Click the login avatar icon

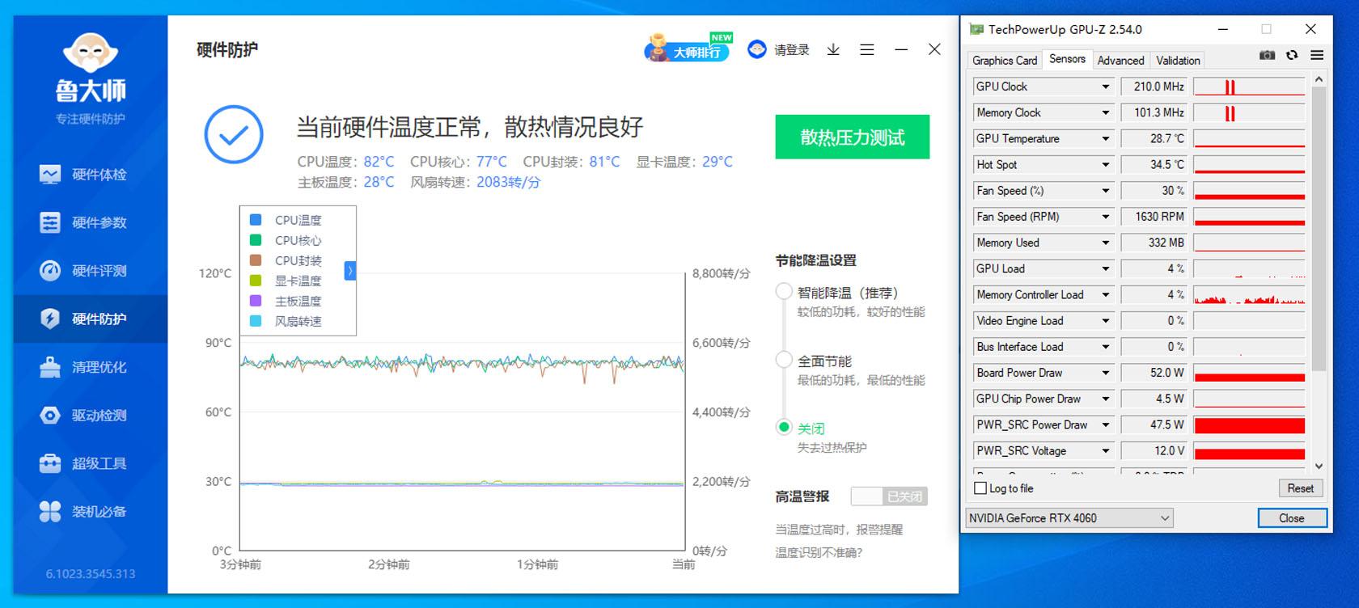click(756, 49)
